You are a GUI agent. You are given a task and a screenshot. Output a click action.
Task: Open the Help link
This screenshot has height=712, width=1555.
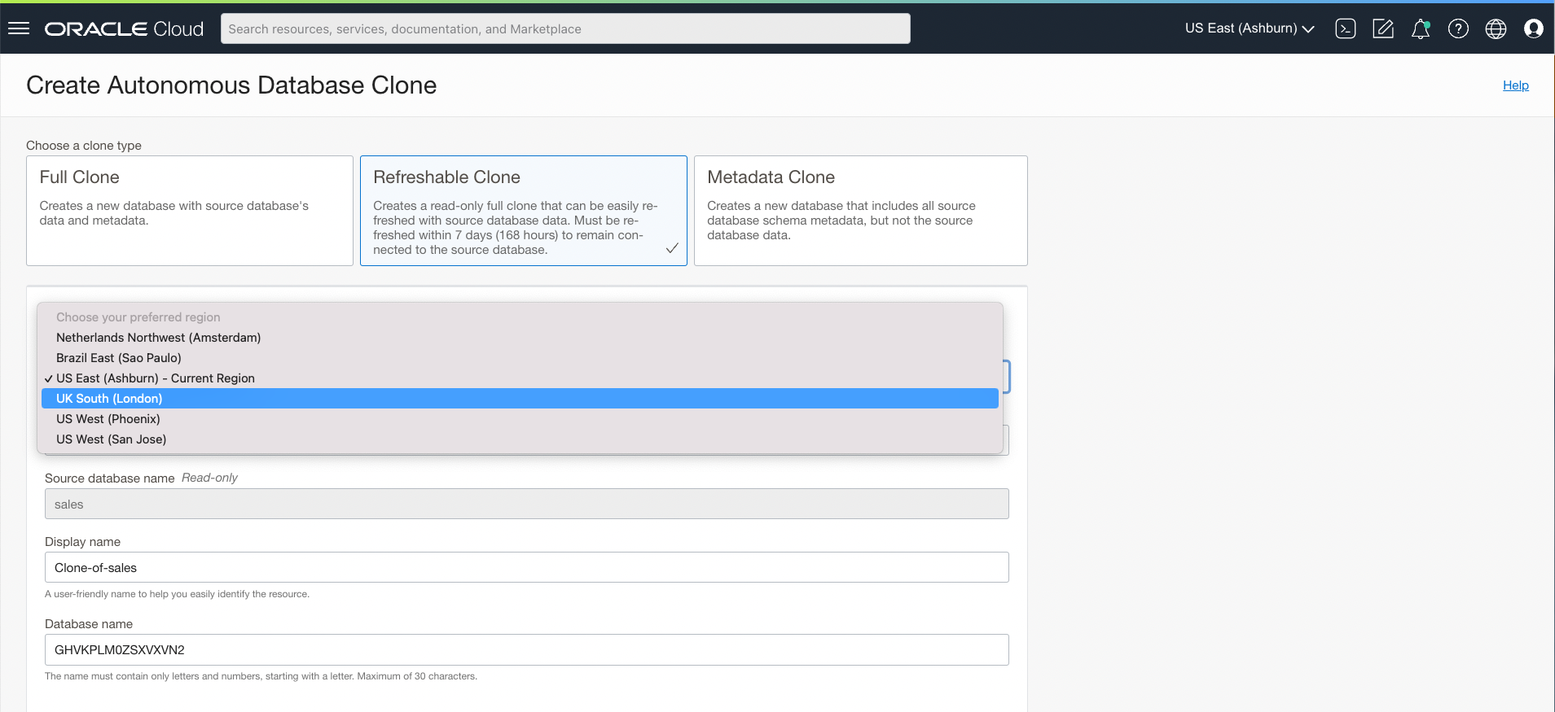(x=1515, y=85)
